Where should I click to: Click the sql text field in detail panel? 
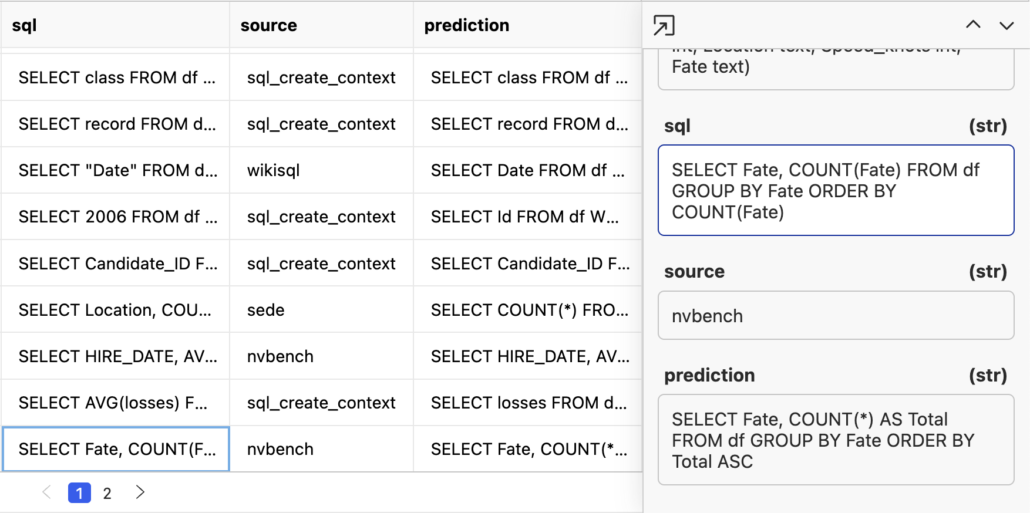click(835, 191)
